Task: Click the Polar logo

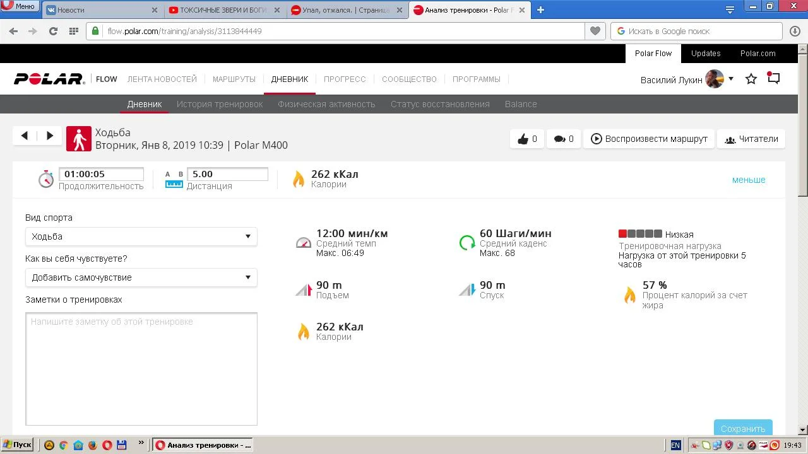Action: [49, 79]
